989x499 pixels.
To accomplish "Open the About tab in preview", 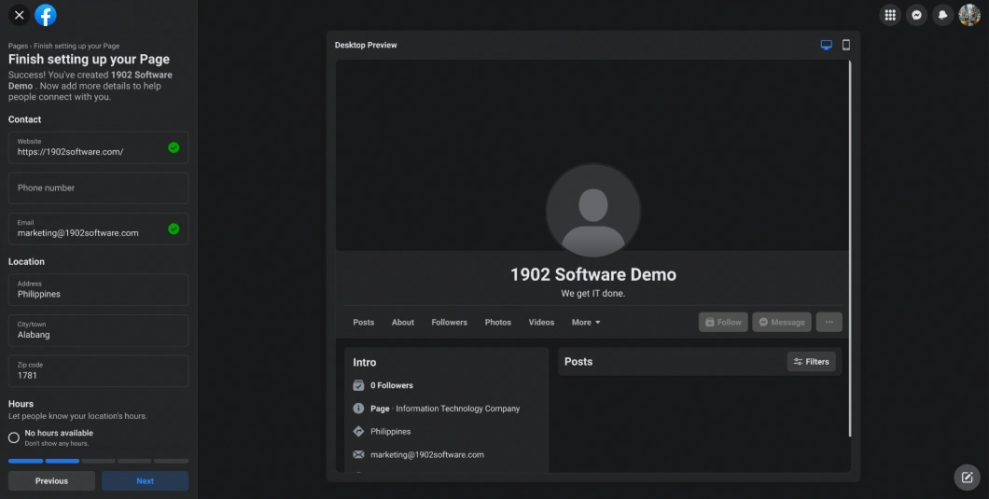I will point(403,323).
